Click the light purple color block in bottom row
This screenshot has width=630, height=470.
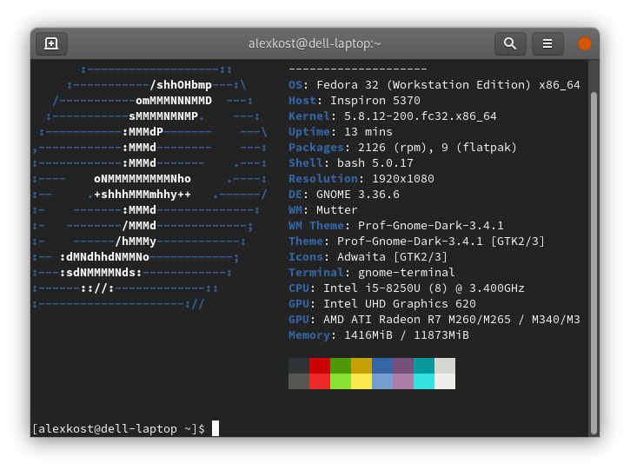[x=403, y=381]
